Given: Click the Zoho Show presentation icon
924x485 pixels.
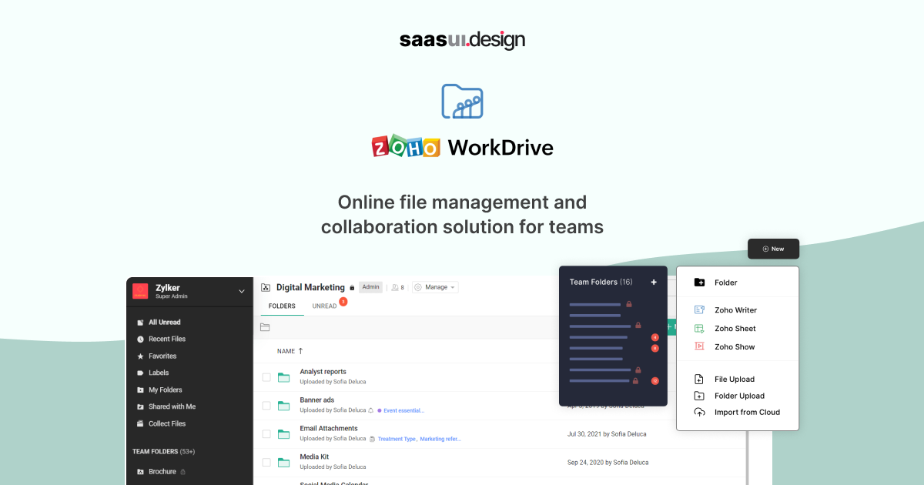Looking at the screenshot, I should (699, 346).
